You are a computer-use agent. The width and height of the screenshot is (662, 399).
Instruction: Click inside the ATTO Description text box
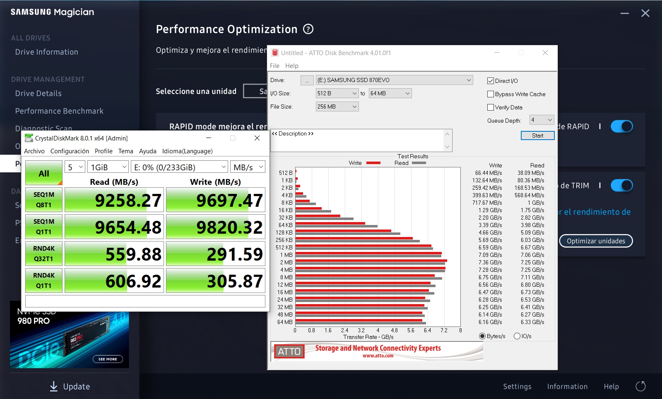click(357, 140)
